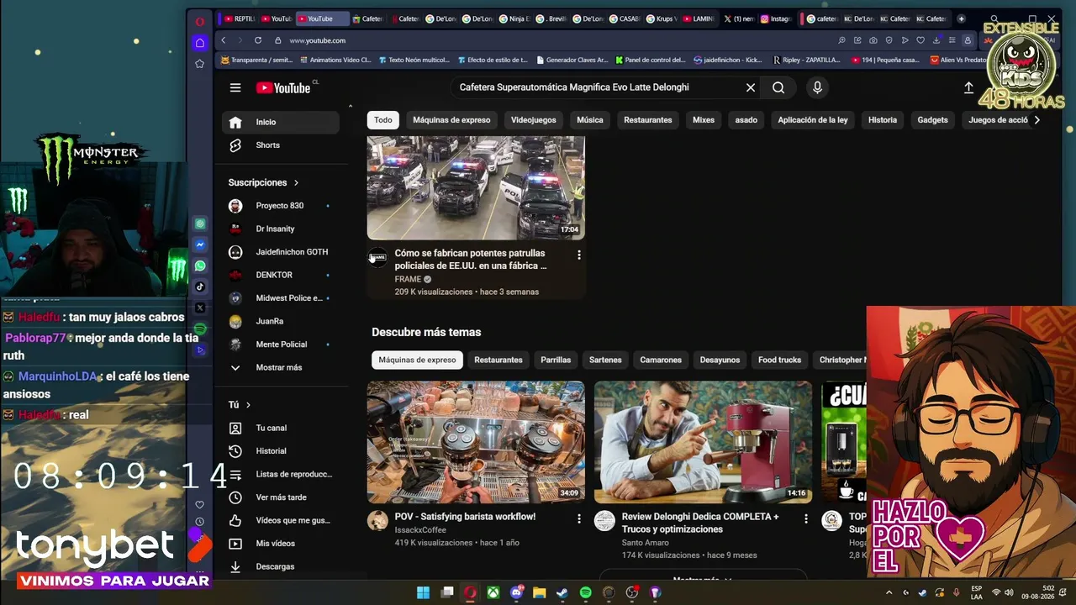Show more filter chips with the right arrow

1036,120
